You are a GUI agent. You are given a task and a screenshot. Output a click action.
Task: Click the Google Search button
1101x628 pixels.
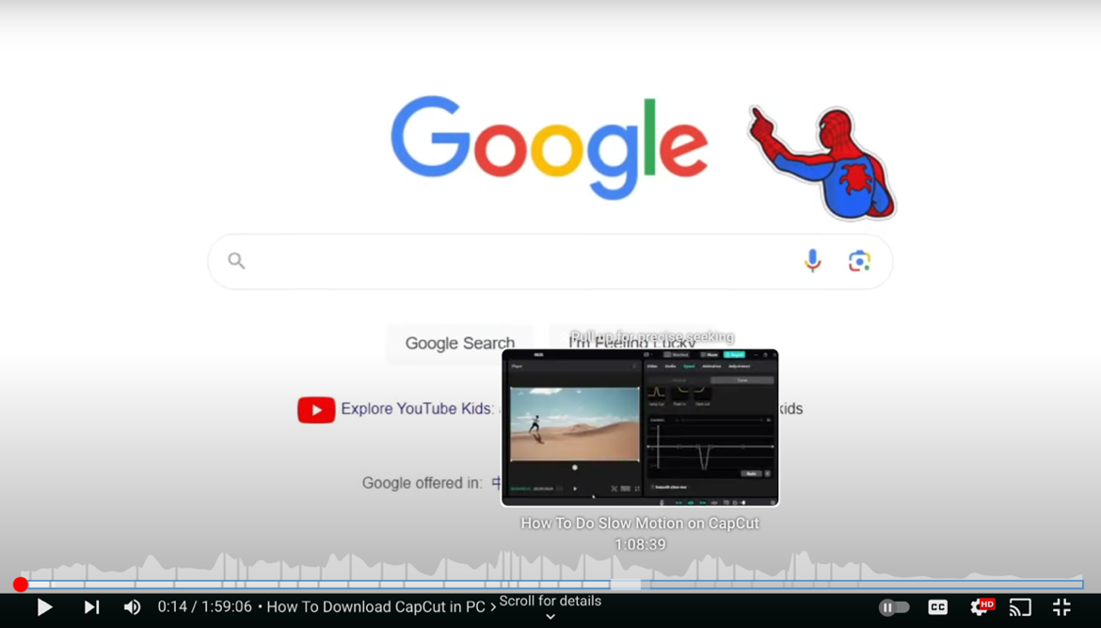(460, 343)
